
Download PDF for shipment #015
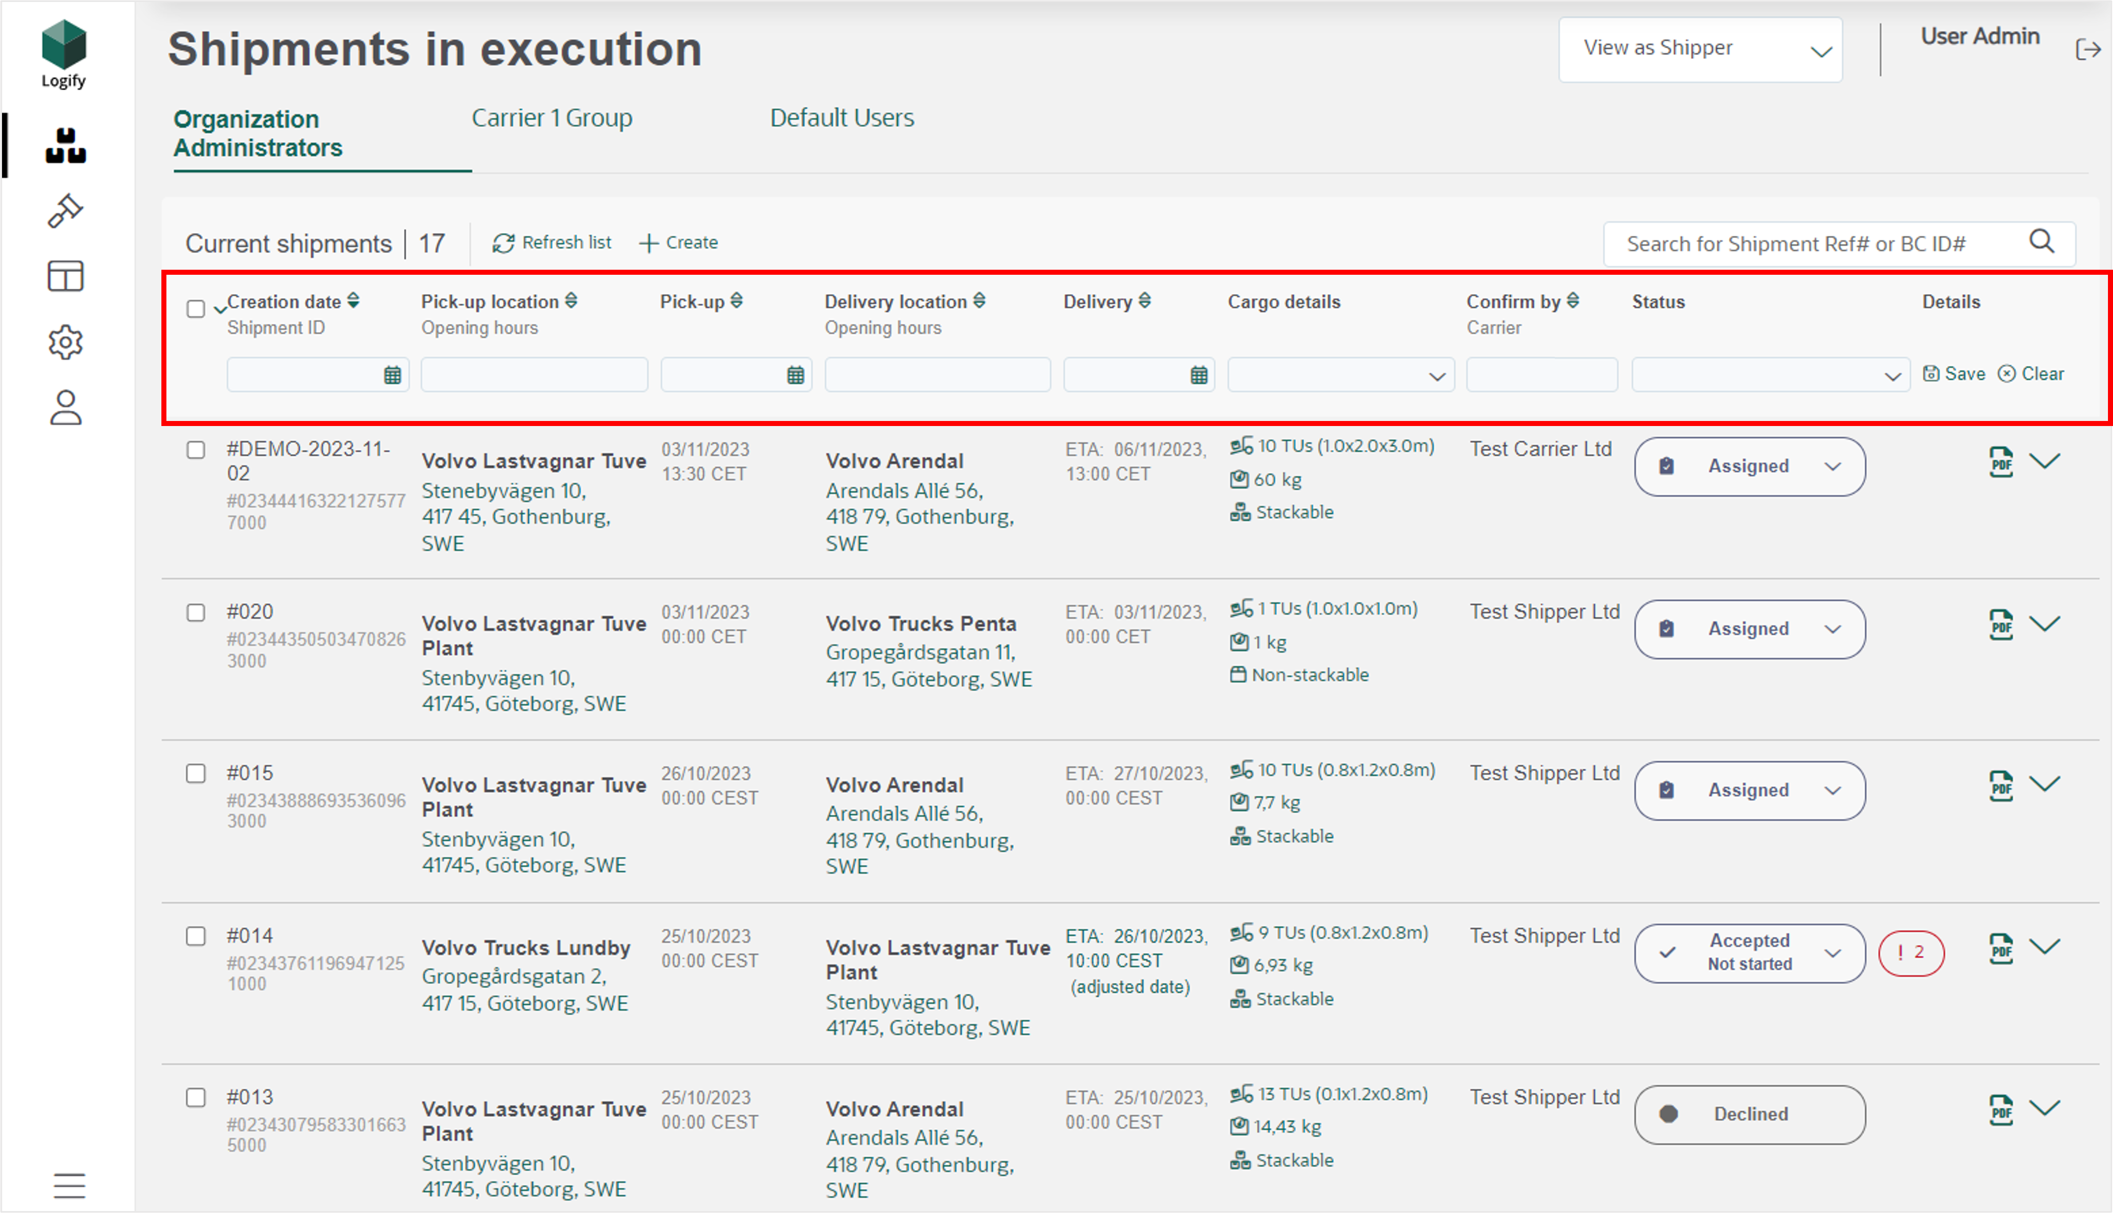click(2002, 785)
